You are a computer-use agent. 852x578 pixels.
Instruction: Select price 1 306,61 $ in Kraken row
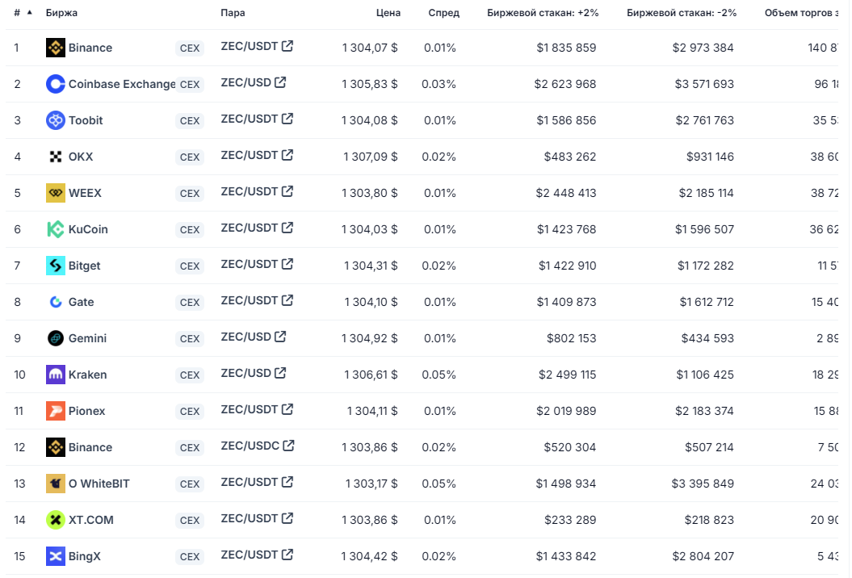[371, 375]
